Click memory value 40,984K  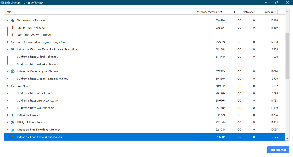[221, 86]
